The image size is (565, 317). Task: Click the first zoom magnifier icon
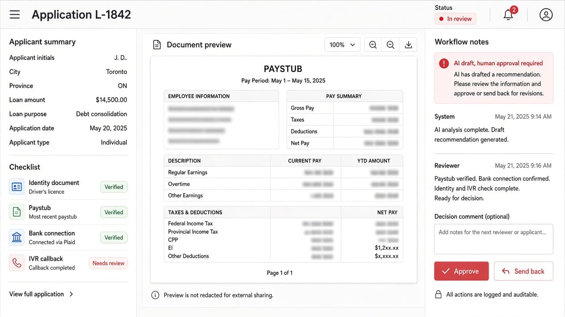pos(373,44)
